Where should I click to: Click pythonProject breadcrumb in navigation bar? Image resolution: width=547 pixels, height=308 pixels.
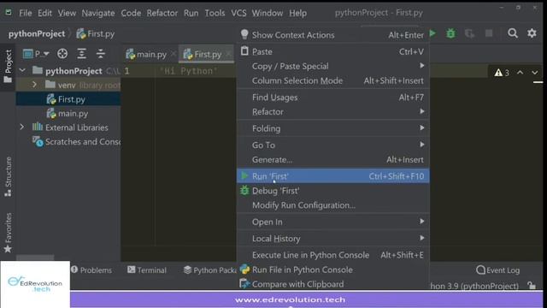pos(37,34)
